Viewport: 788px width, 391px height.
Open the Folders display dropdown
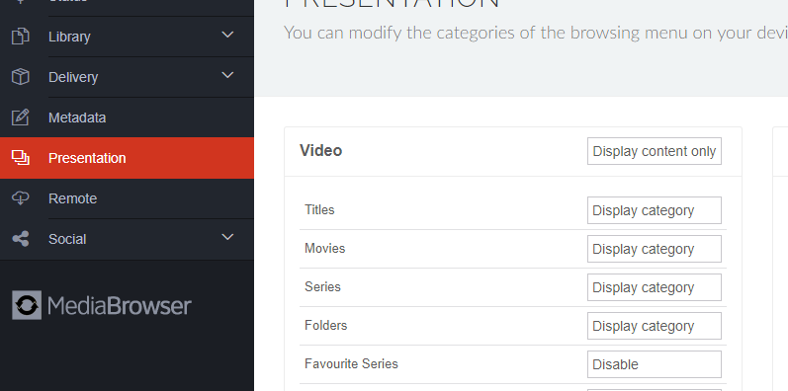655,326
